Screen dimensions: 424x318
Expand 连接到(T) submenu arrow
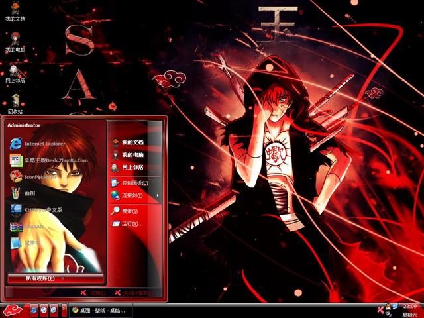coord(158,195)
